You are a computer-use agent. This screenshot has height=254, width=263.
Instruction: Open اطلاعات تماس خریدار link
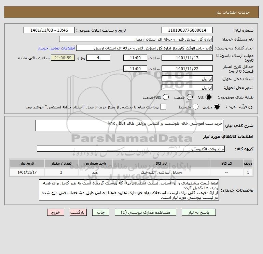(56, 48)
